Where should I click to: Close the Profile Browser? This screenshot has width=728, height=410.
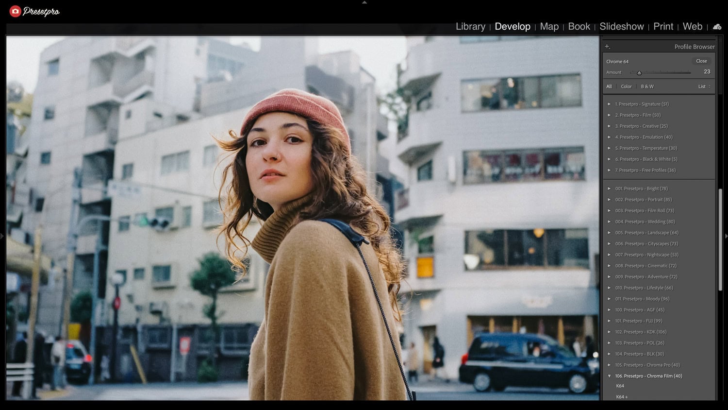(701, 61)
